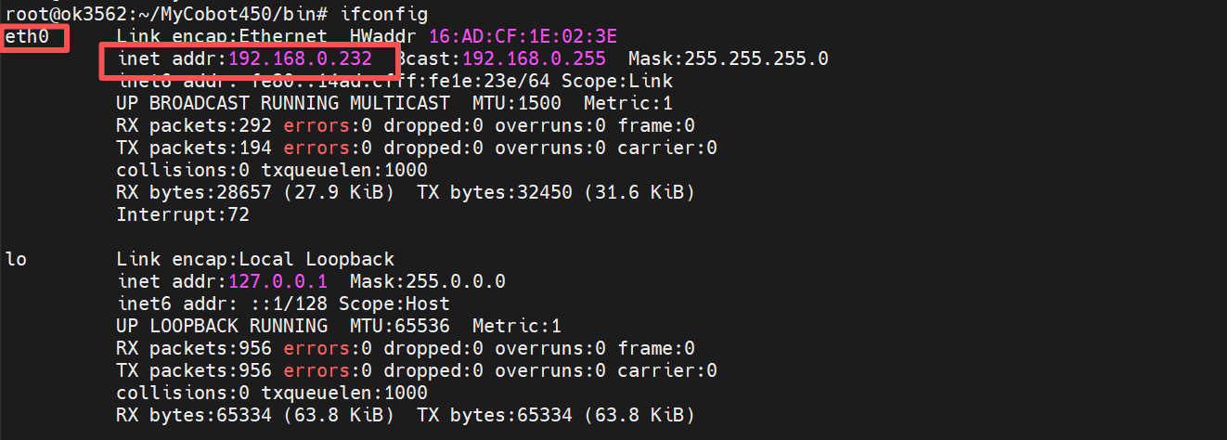Click the eth0 interface name
Viewport: 1227px width, 440px height.
point(28,37)
